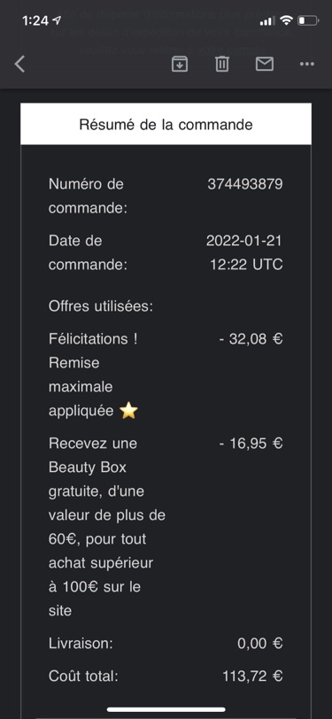Mark email as unread envelope icon

coord(265,64)
